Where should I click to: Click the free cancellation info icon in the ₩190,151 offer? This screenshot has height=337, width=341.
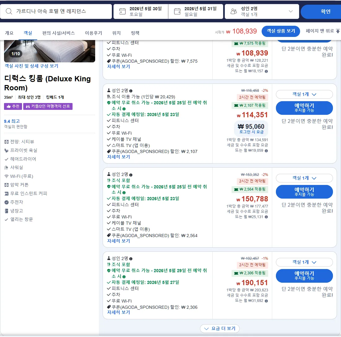[x=124, y=277]
